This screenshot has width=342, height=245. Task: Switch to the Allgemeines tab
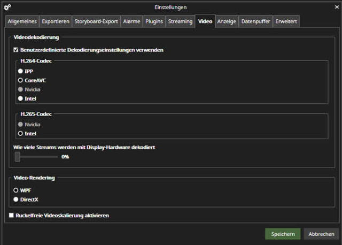tap(22, 21)
